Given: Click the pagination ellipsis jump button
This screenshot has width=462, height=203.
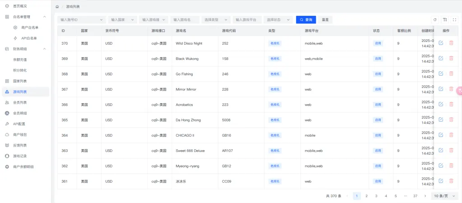Looking at the screenshot, I should coord(406,196).
